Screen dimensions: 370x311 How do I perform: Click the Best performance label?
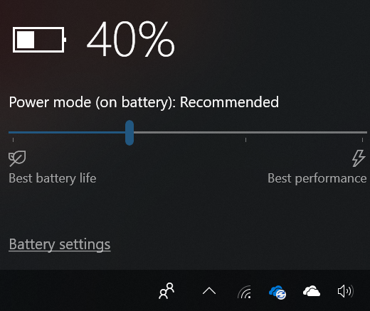click(317, 178)
